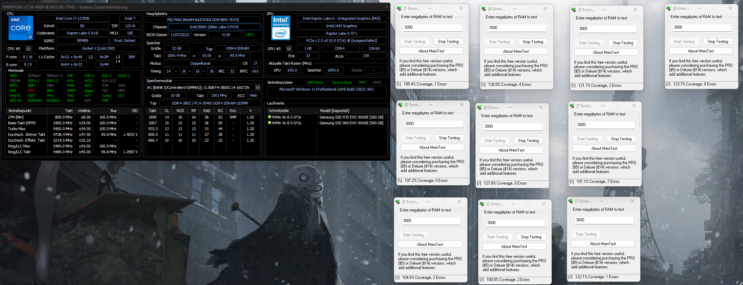Click MemTest title icon of 100.8% Coverage window
Image resolution: width=743 pixels, height=285 pixels.
482,204
